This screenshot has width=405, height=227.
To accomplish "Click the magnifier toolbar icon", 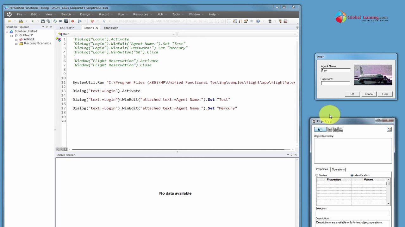I will pos(104,21).
